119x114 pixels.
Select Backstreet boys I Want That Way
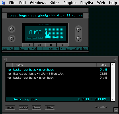point(58,74)
